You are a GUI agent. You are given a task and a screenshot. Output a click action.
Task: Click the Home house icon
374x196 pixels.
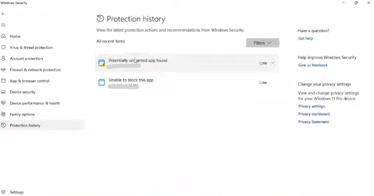pos(3,36)
